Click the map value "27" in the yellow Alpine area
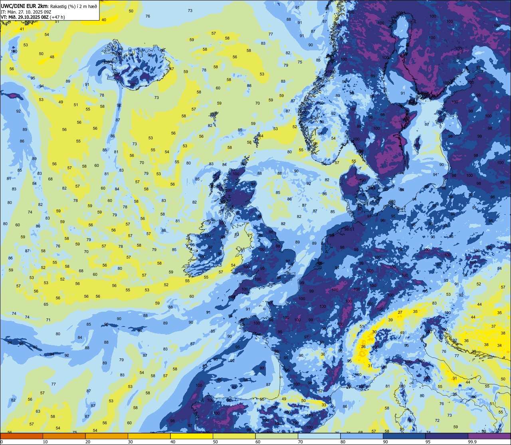 (x=400, y=312)
